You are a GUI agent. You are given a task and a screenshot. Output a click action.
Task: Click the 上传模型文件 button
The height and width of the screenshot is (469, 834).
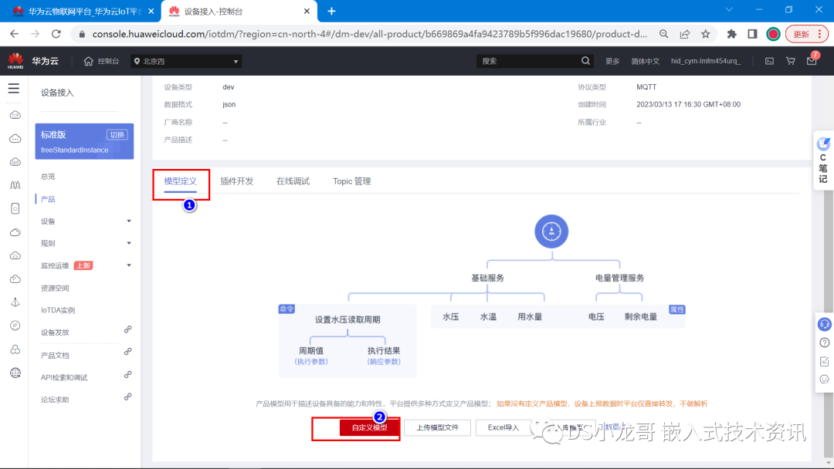(x=436, y=426)
